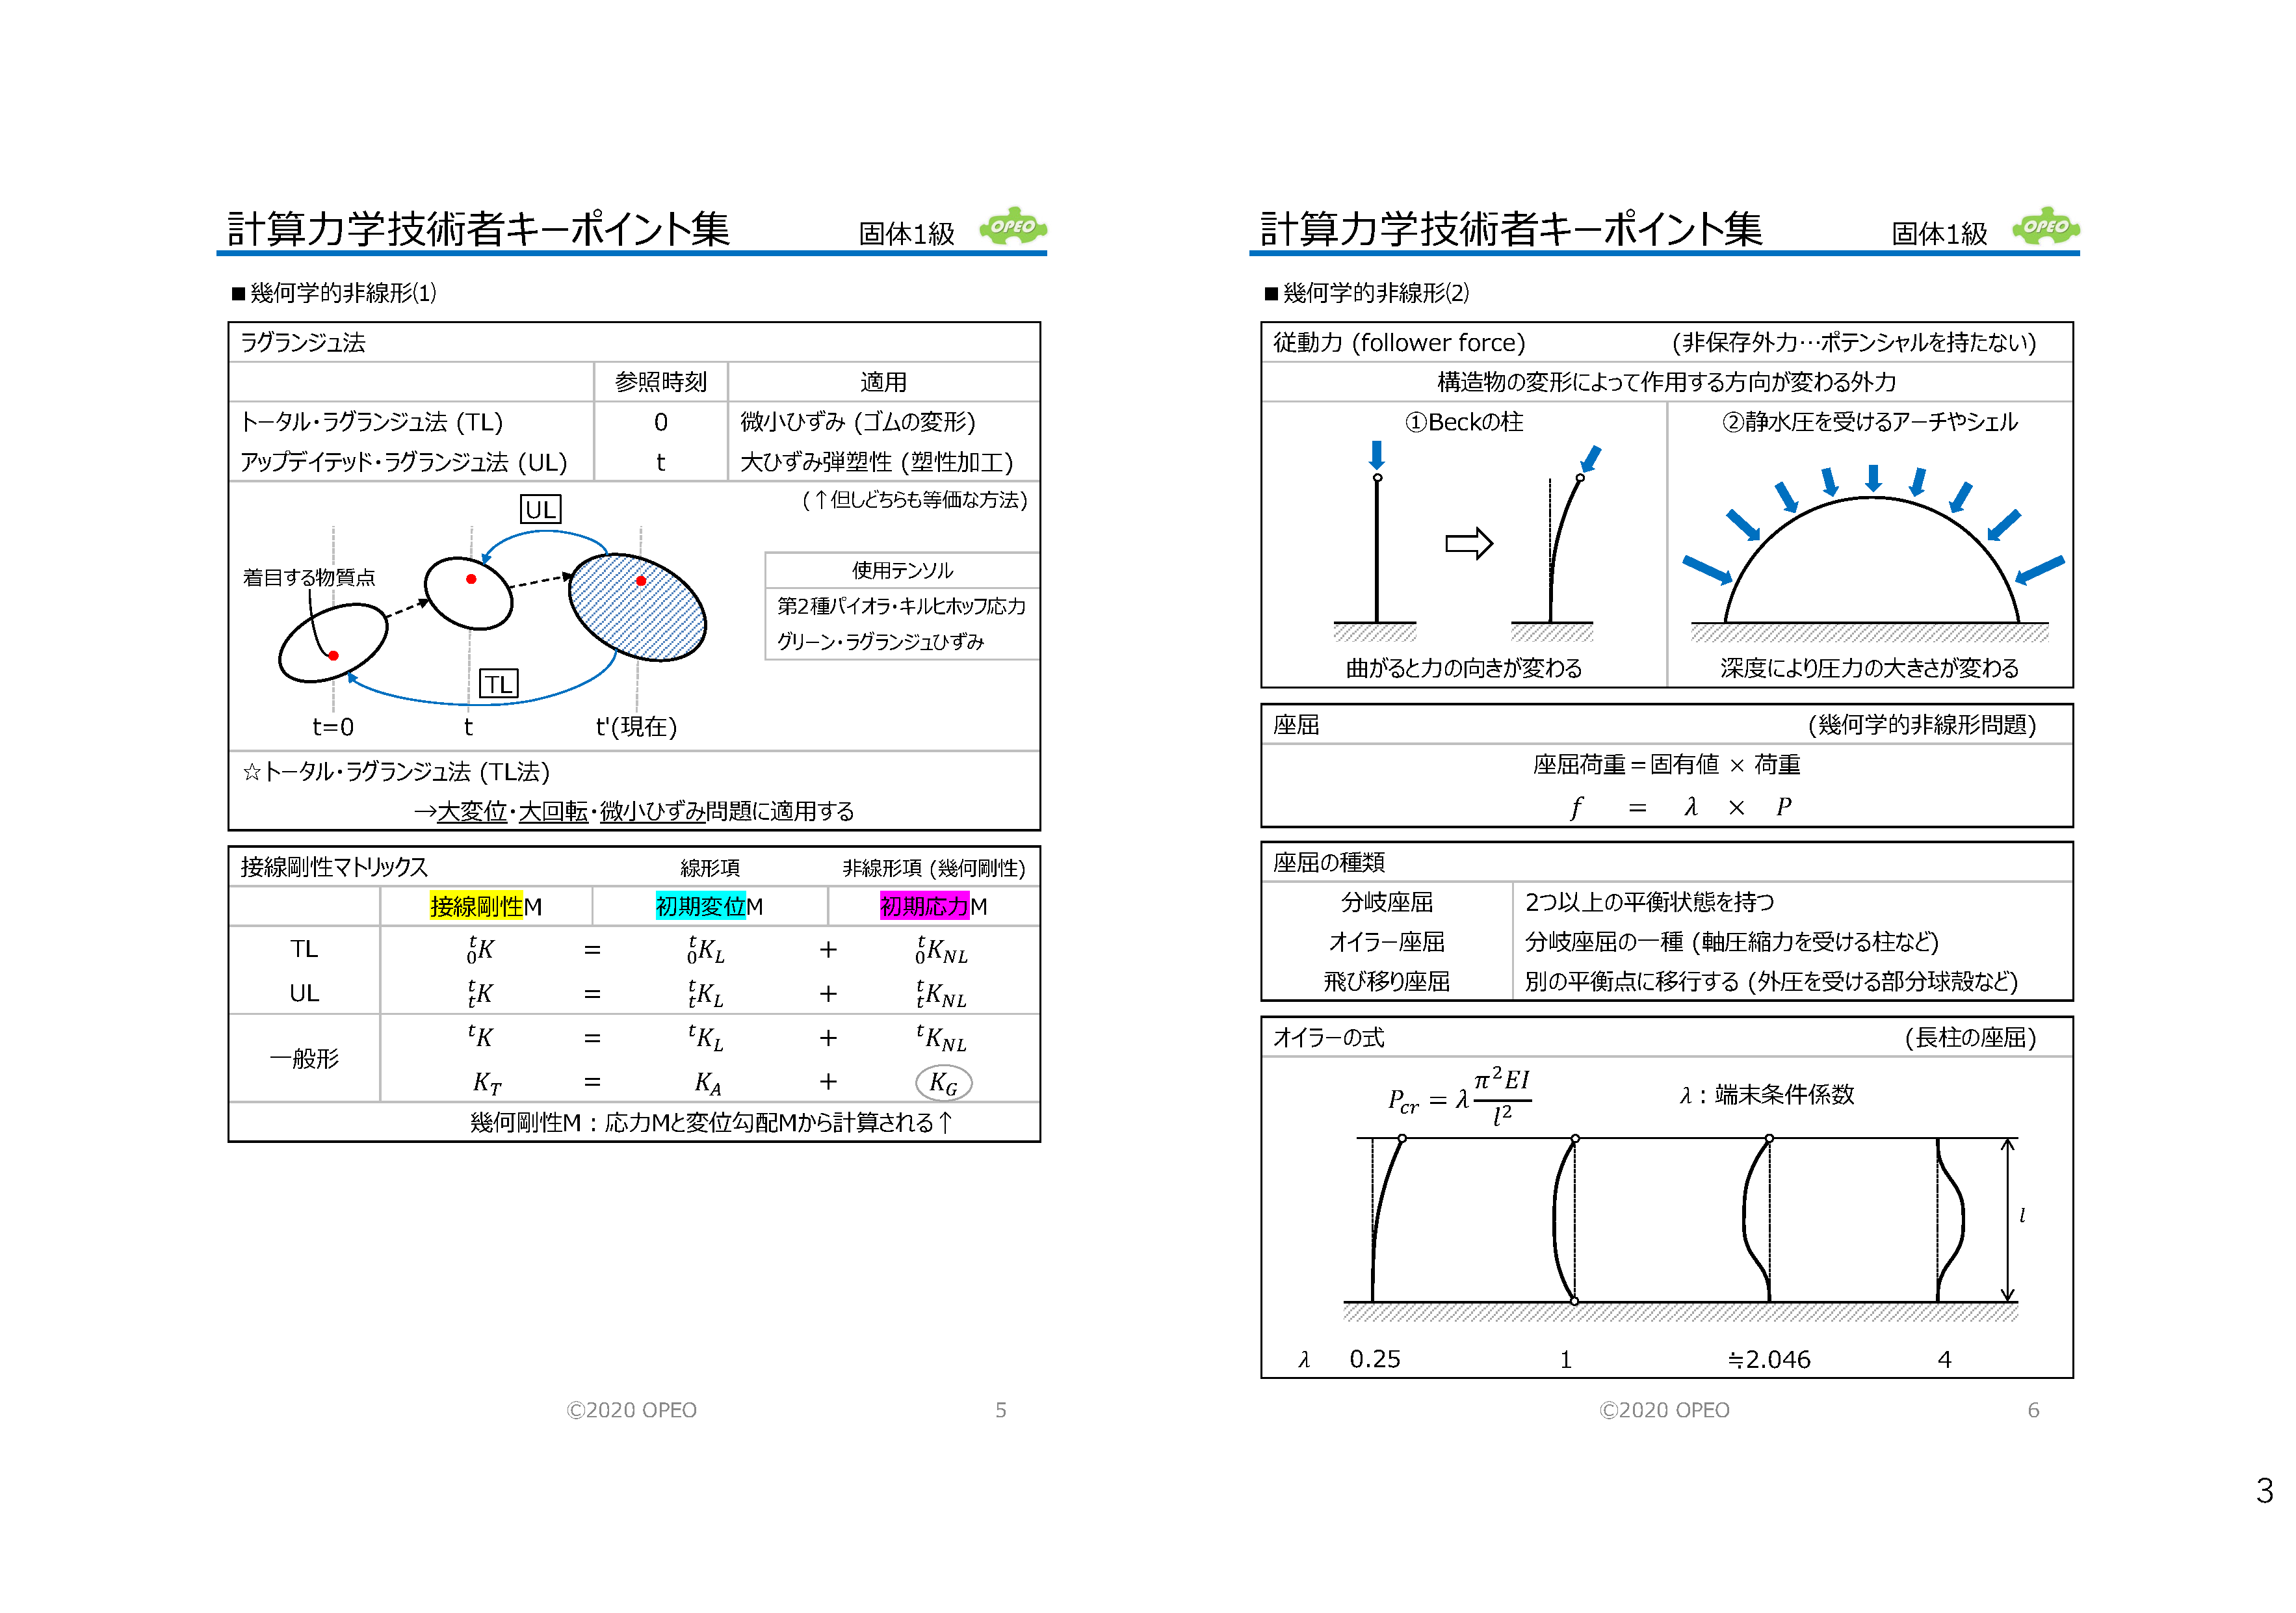Click the note 幾何剛性M：応力Mと変位勾配Mから計算される↑

coord(712,1123)
